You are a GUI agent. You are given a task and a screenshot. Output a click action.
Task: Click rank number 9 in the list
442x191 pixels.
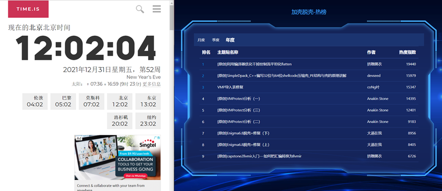(203, 156)
